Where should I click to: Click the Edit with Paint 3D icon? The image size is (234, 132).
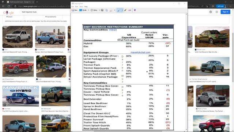click(x=135, y=10)
